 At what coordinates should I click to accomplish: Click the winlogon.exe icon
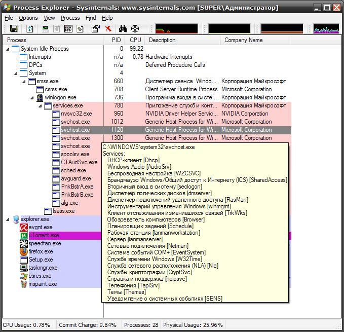click(40, 97)
